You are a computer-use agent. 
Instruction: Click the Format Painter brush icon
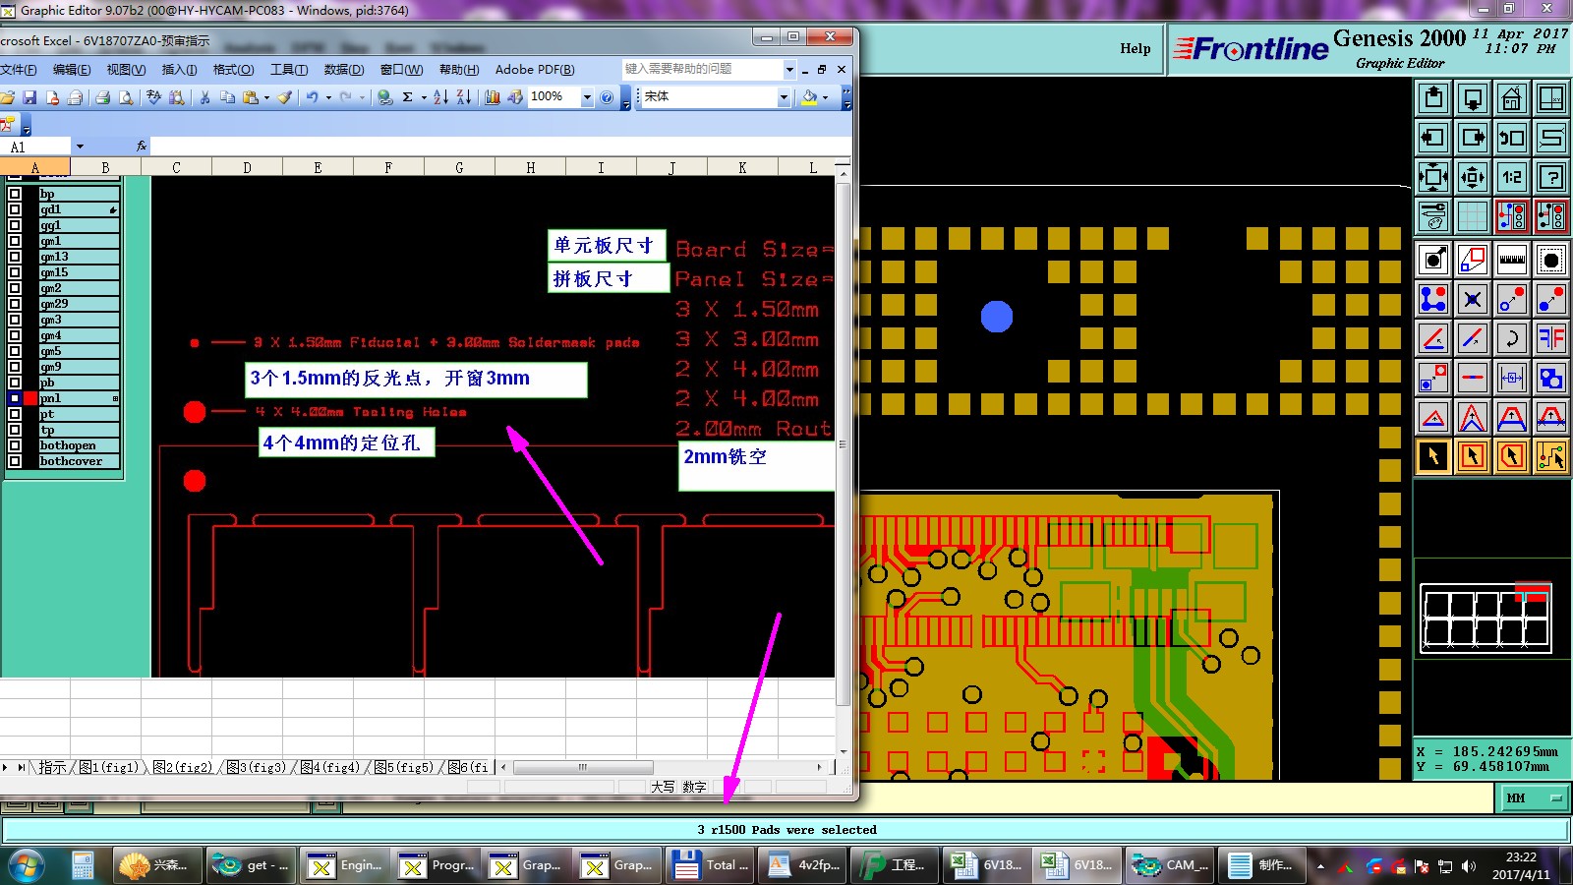pos(284,97)
